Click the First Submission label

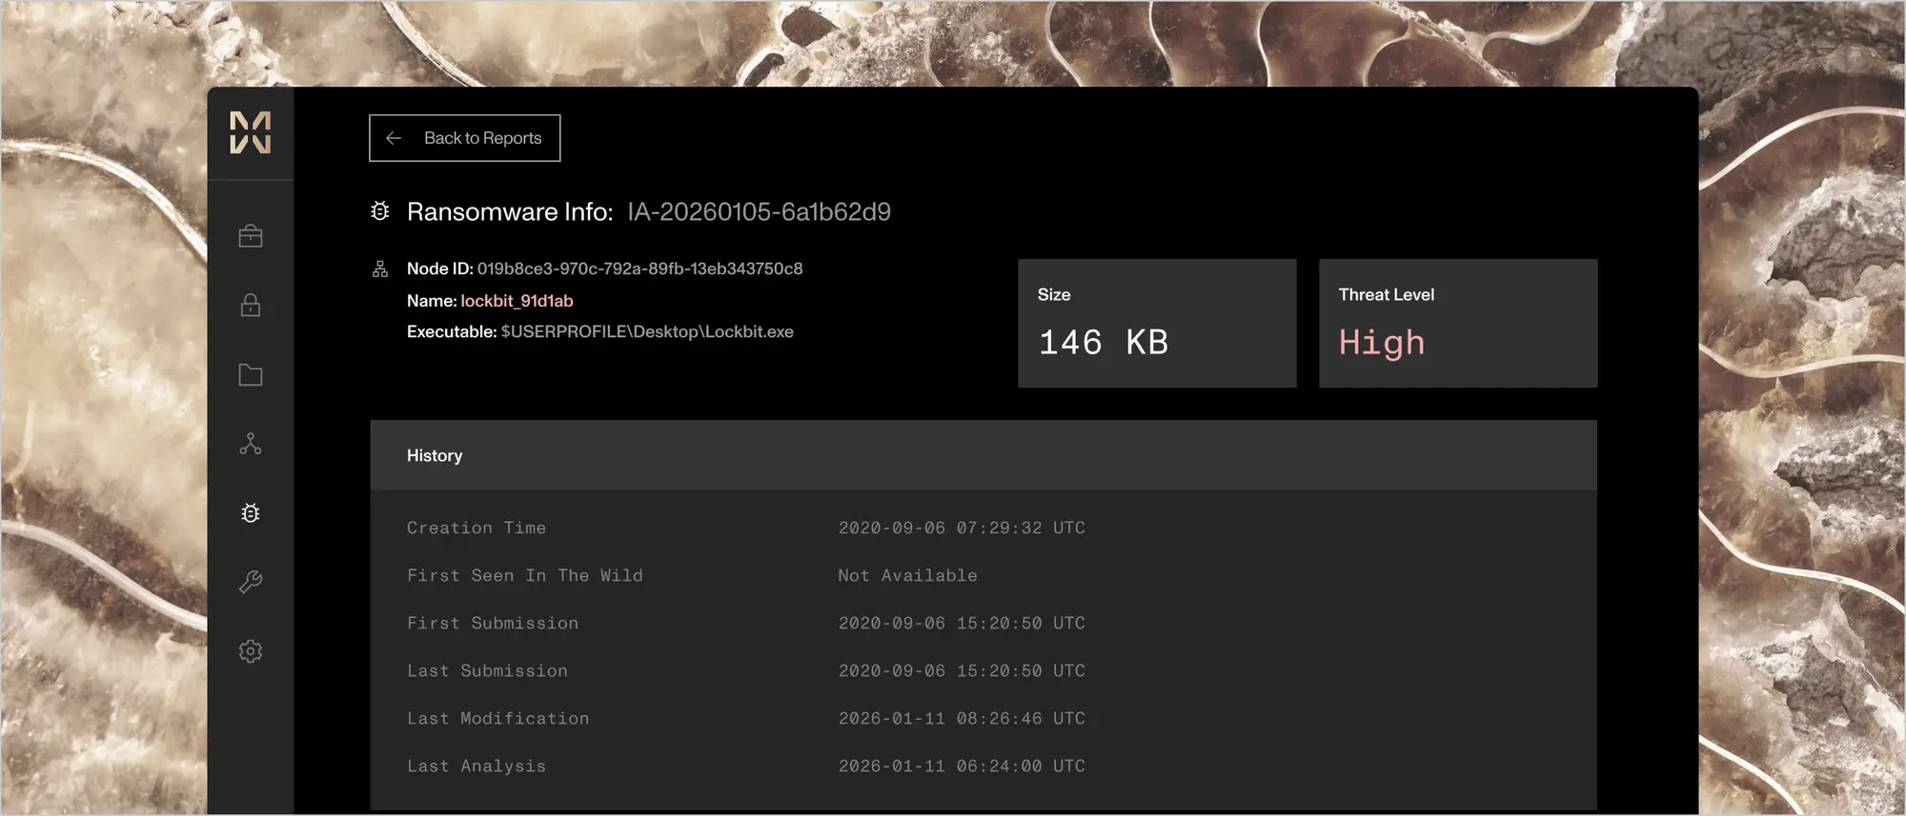tap(493, 623)
